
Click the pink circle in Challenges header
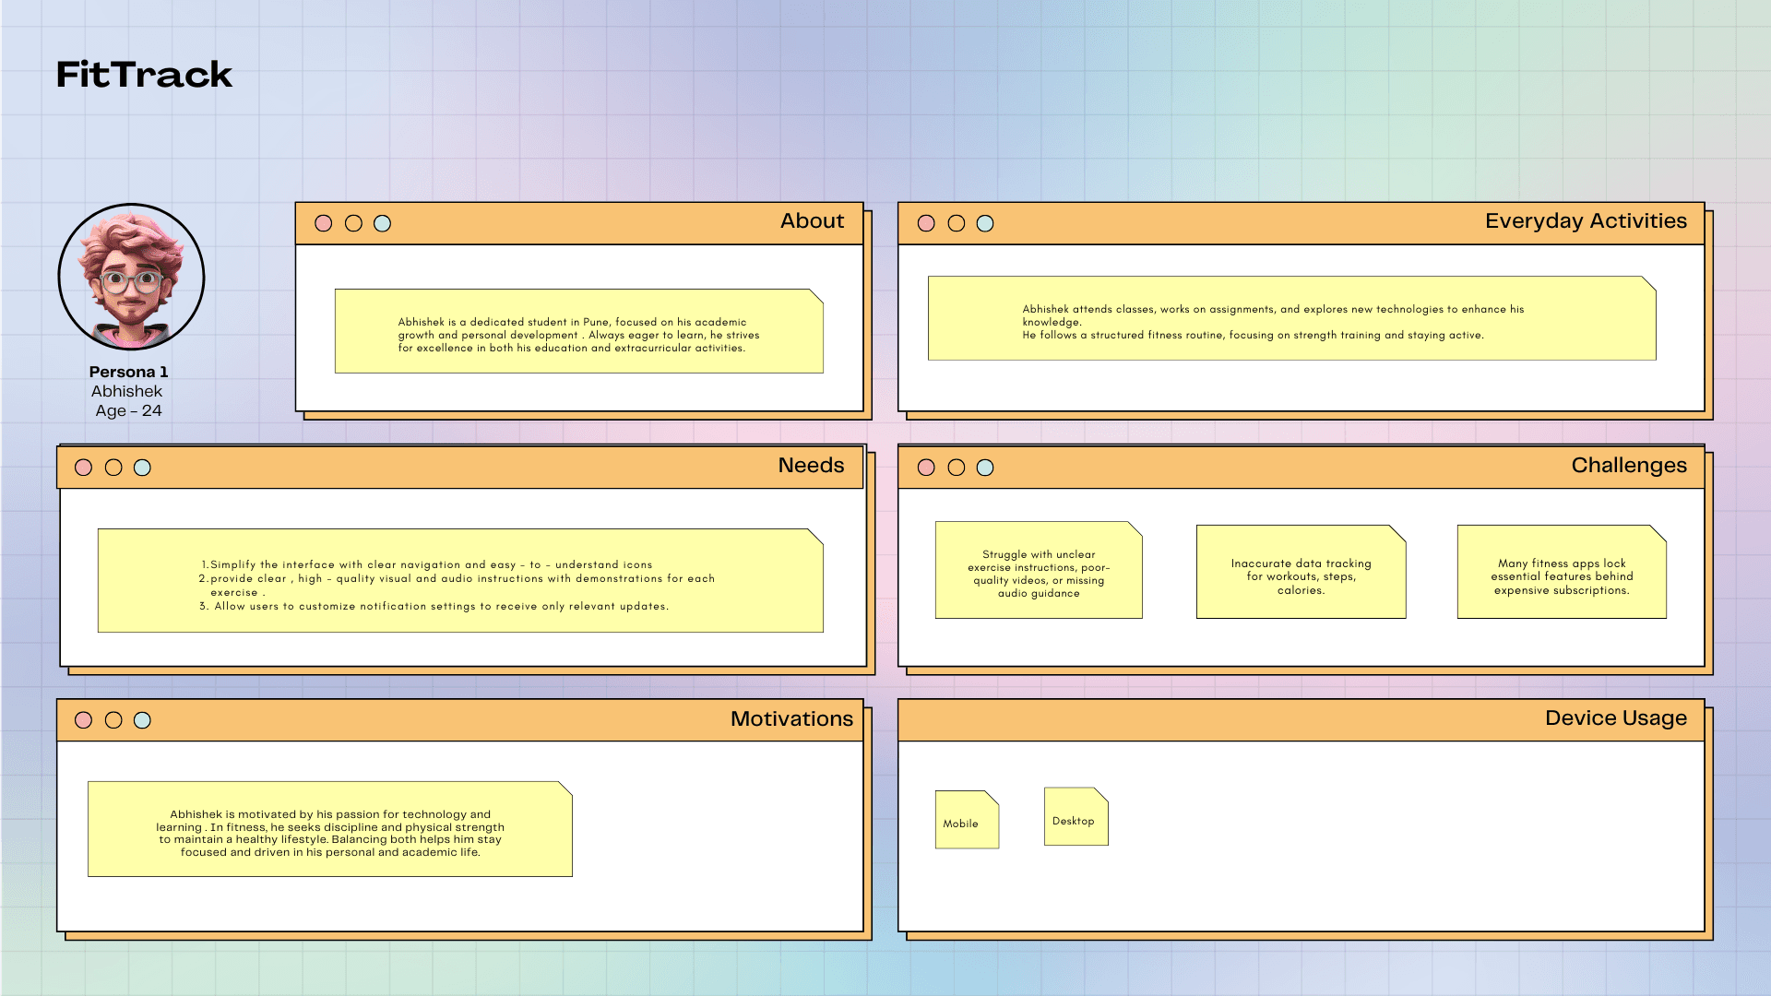[x=927, y=468]
